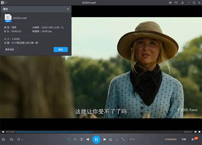
Task: Open a file with the folder icon
Action: pyautogui.click(x=12, y=140)
